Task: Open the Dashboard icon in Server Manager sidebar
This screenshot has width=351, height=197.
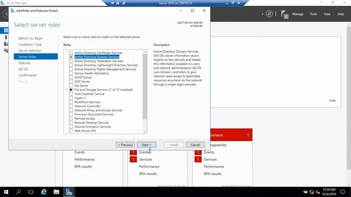Action: [6, 31]
